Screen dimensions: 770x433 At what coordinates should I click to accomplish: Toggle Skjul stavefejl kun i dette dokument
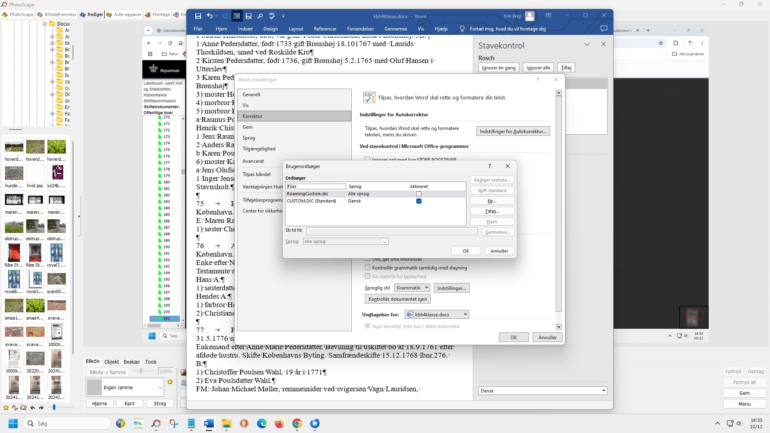(367, 326)
